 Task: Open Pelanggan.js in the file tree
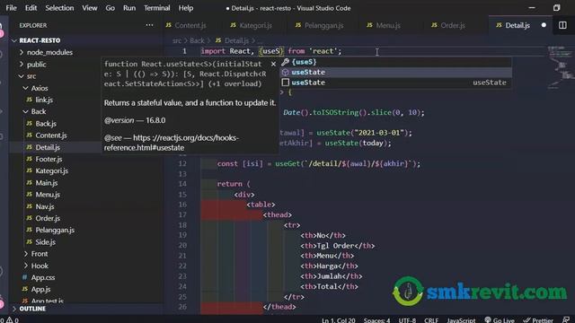pos(55,231)
